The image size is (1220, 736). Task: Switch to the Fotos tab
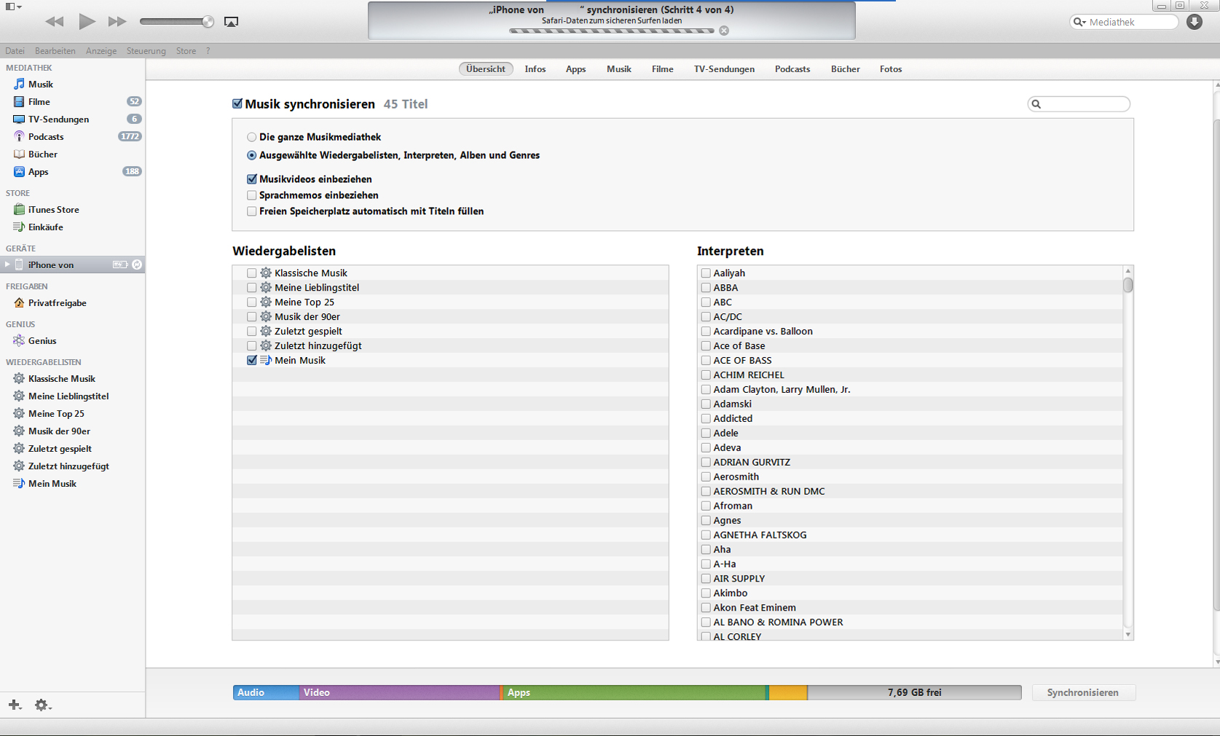pyautogui.click(x=891, y=69)
